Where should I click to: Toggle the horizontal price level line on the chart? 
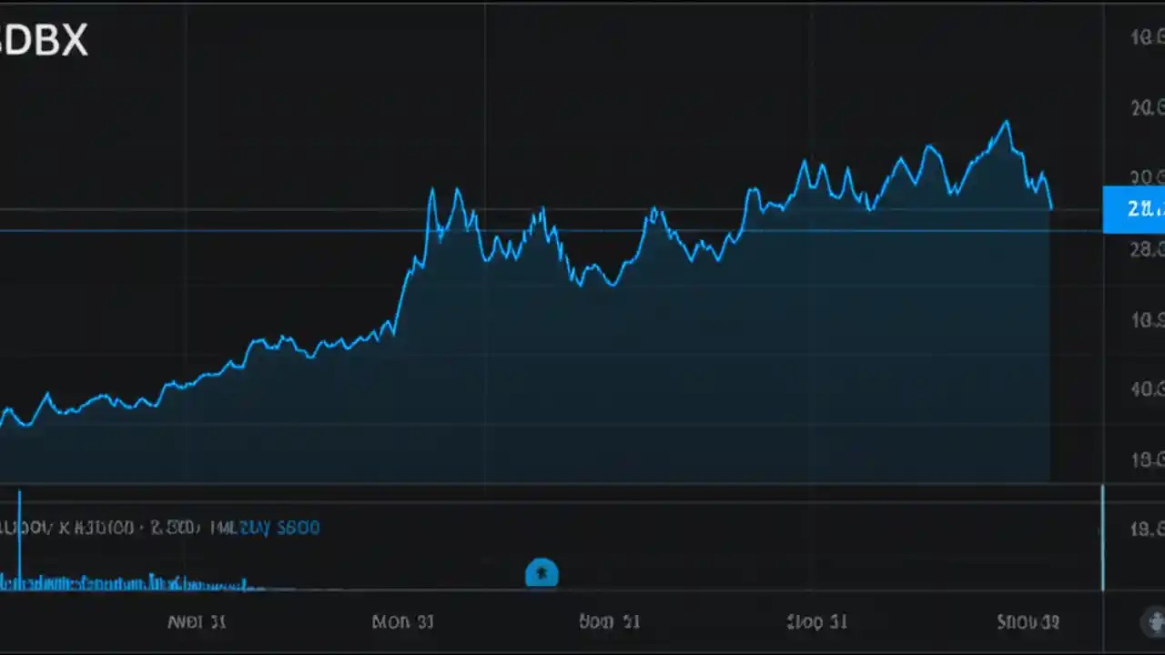546,230
